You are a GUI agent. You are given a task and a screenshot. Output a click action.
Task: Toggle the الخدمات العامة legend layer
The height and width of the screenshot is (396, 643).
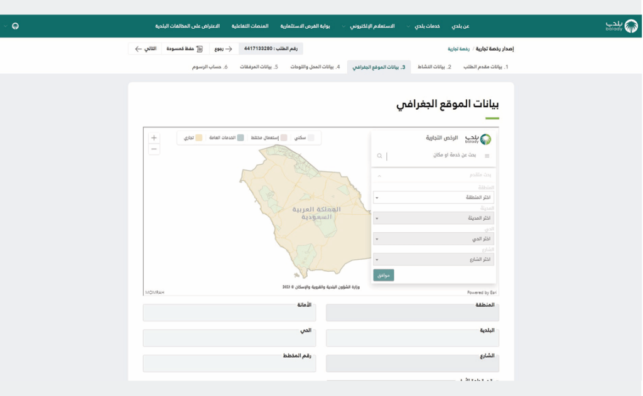click(x=240, y=137)
